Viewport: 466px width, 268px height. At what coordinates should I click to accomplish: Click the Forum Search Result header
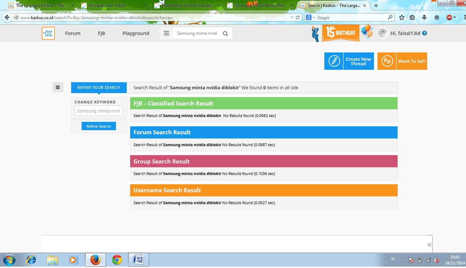(264, 132)
